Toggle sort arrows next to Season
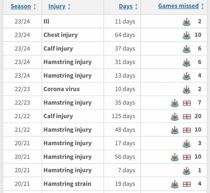The height and width of the screenshot is (193, 210). click(x=35, y=6)
